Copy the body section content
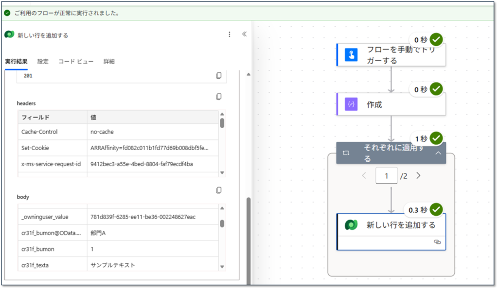 [x=219, y=190]
